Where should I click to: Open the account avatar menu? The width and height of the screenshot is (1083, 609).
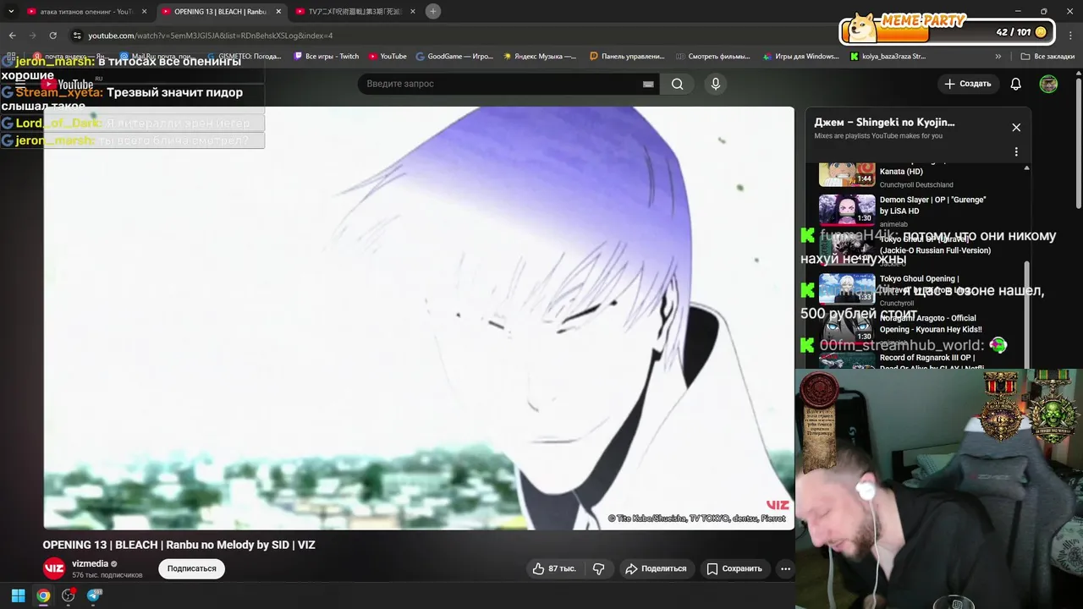(x=1048, y=84)
